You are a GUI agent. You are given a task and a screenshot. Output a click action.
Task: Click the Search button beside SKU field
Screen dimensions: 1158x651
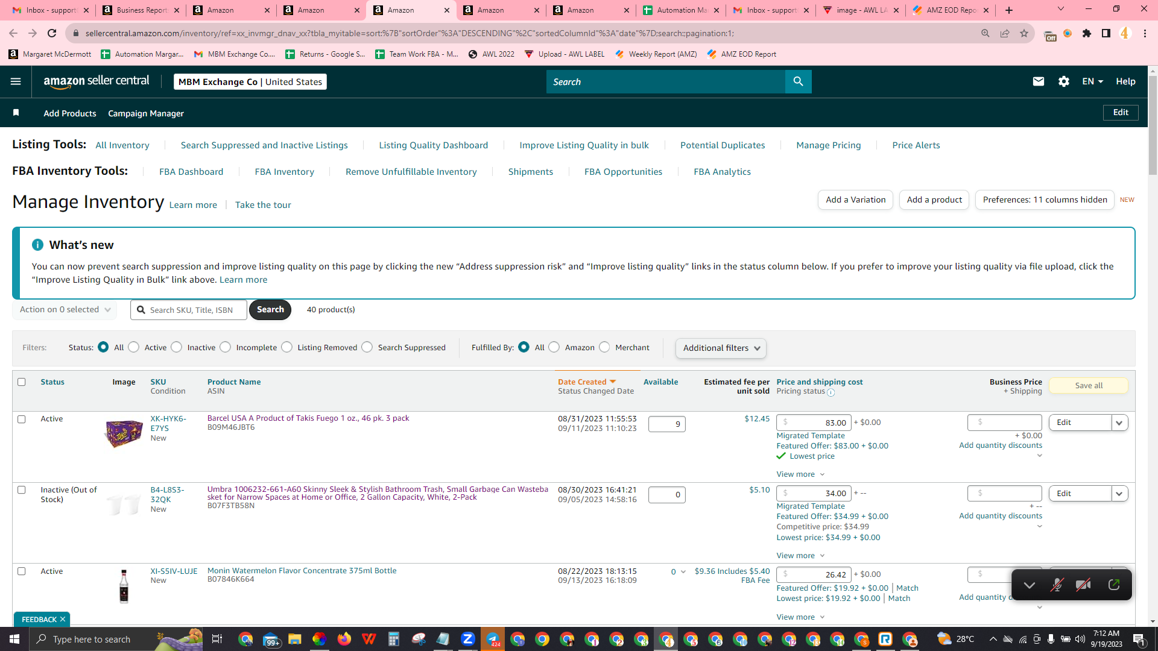270,309
